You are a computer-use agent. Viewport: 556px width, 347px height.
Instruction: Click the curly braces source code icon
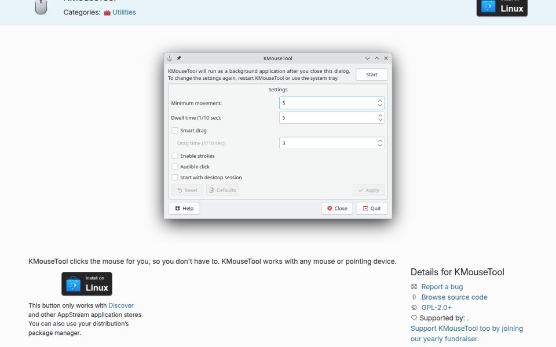(x=414, y=297)
